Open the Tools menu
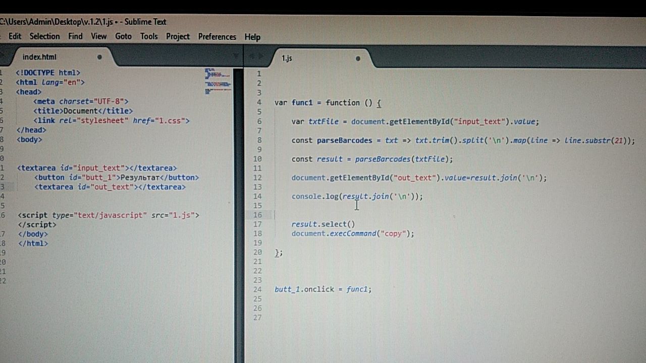 pos(149,36)
